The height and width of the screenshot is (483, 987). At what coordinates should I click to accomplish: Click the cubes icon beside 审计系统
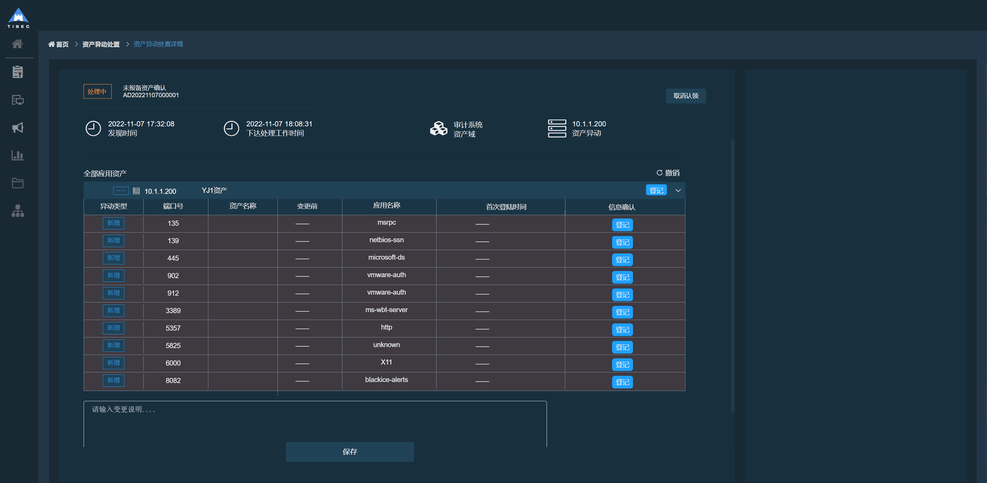(x=439, y=128)
